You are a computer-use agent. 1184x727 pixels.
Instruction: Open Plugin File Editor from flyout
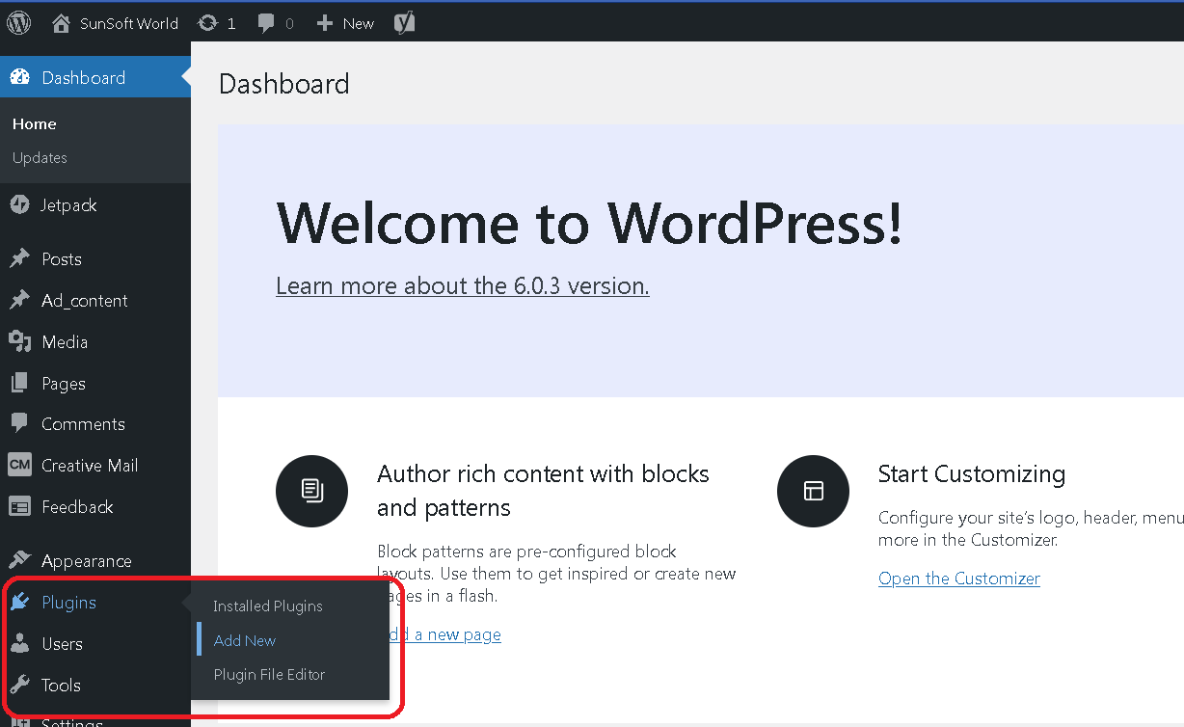point(269,674)
